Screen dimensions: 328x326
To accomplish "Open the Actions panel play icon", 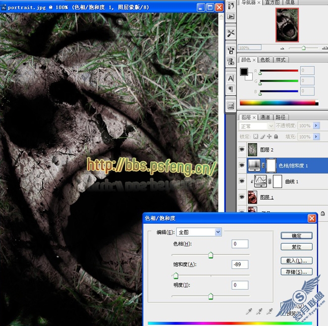I will pos(231,17).
